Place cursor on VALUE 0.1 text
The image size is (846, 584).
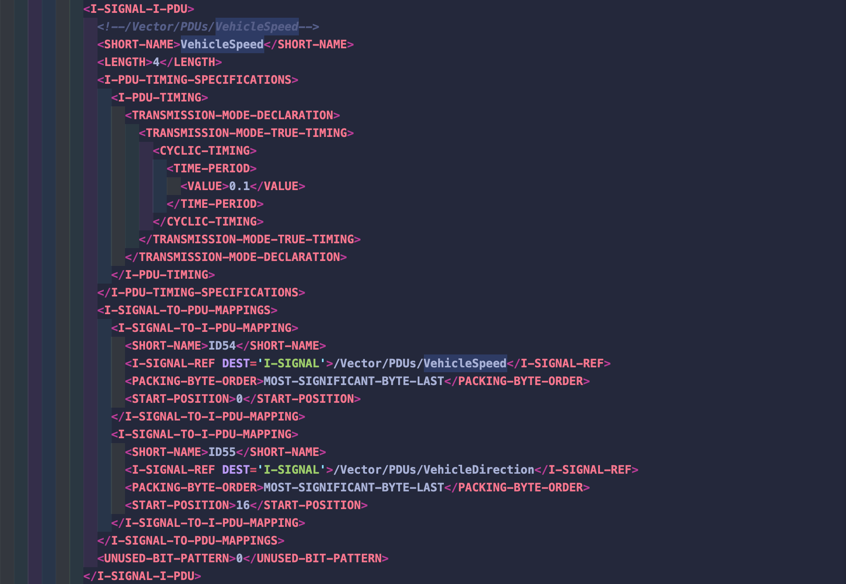coord(239,186)
